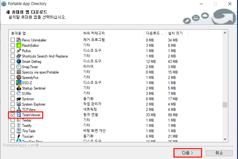This screenshot has height=159, width=238.
Task: Click the Textify icon
Action: [x=19, y=125]
